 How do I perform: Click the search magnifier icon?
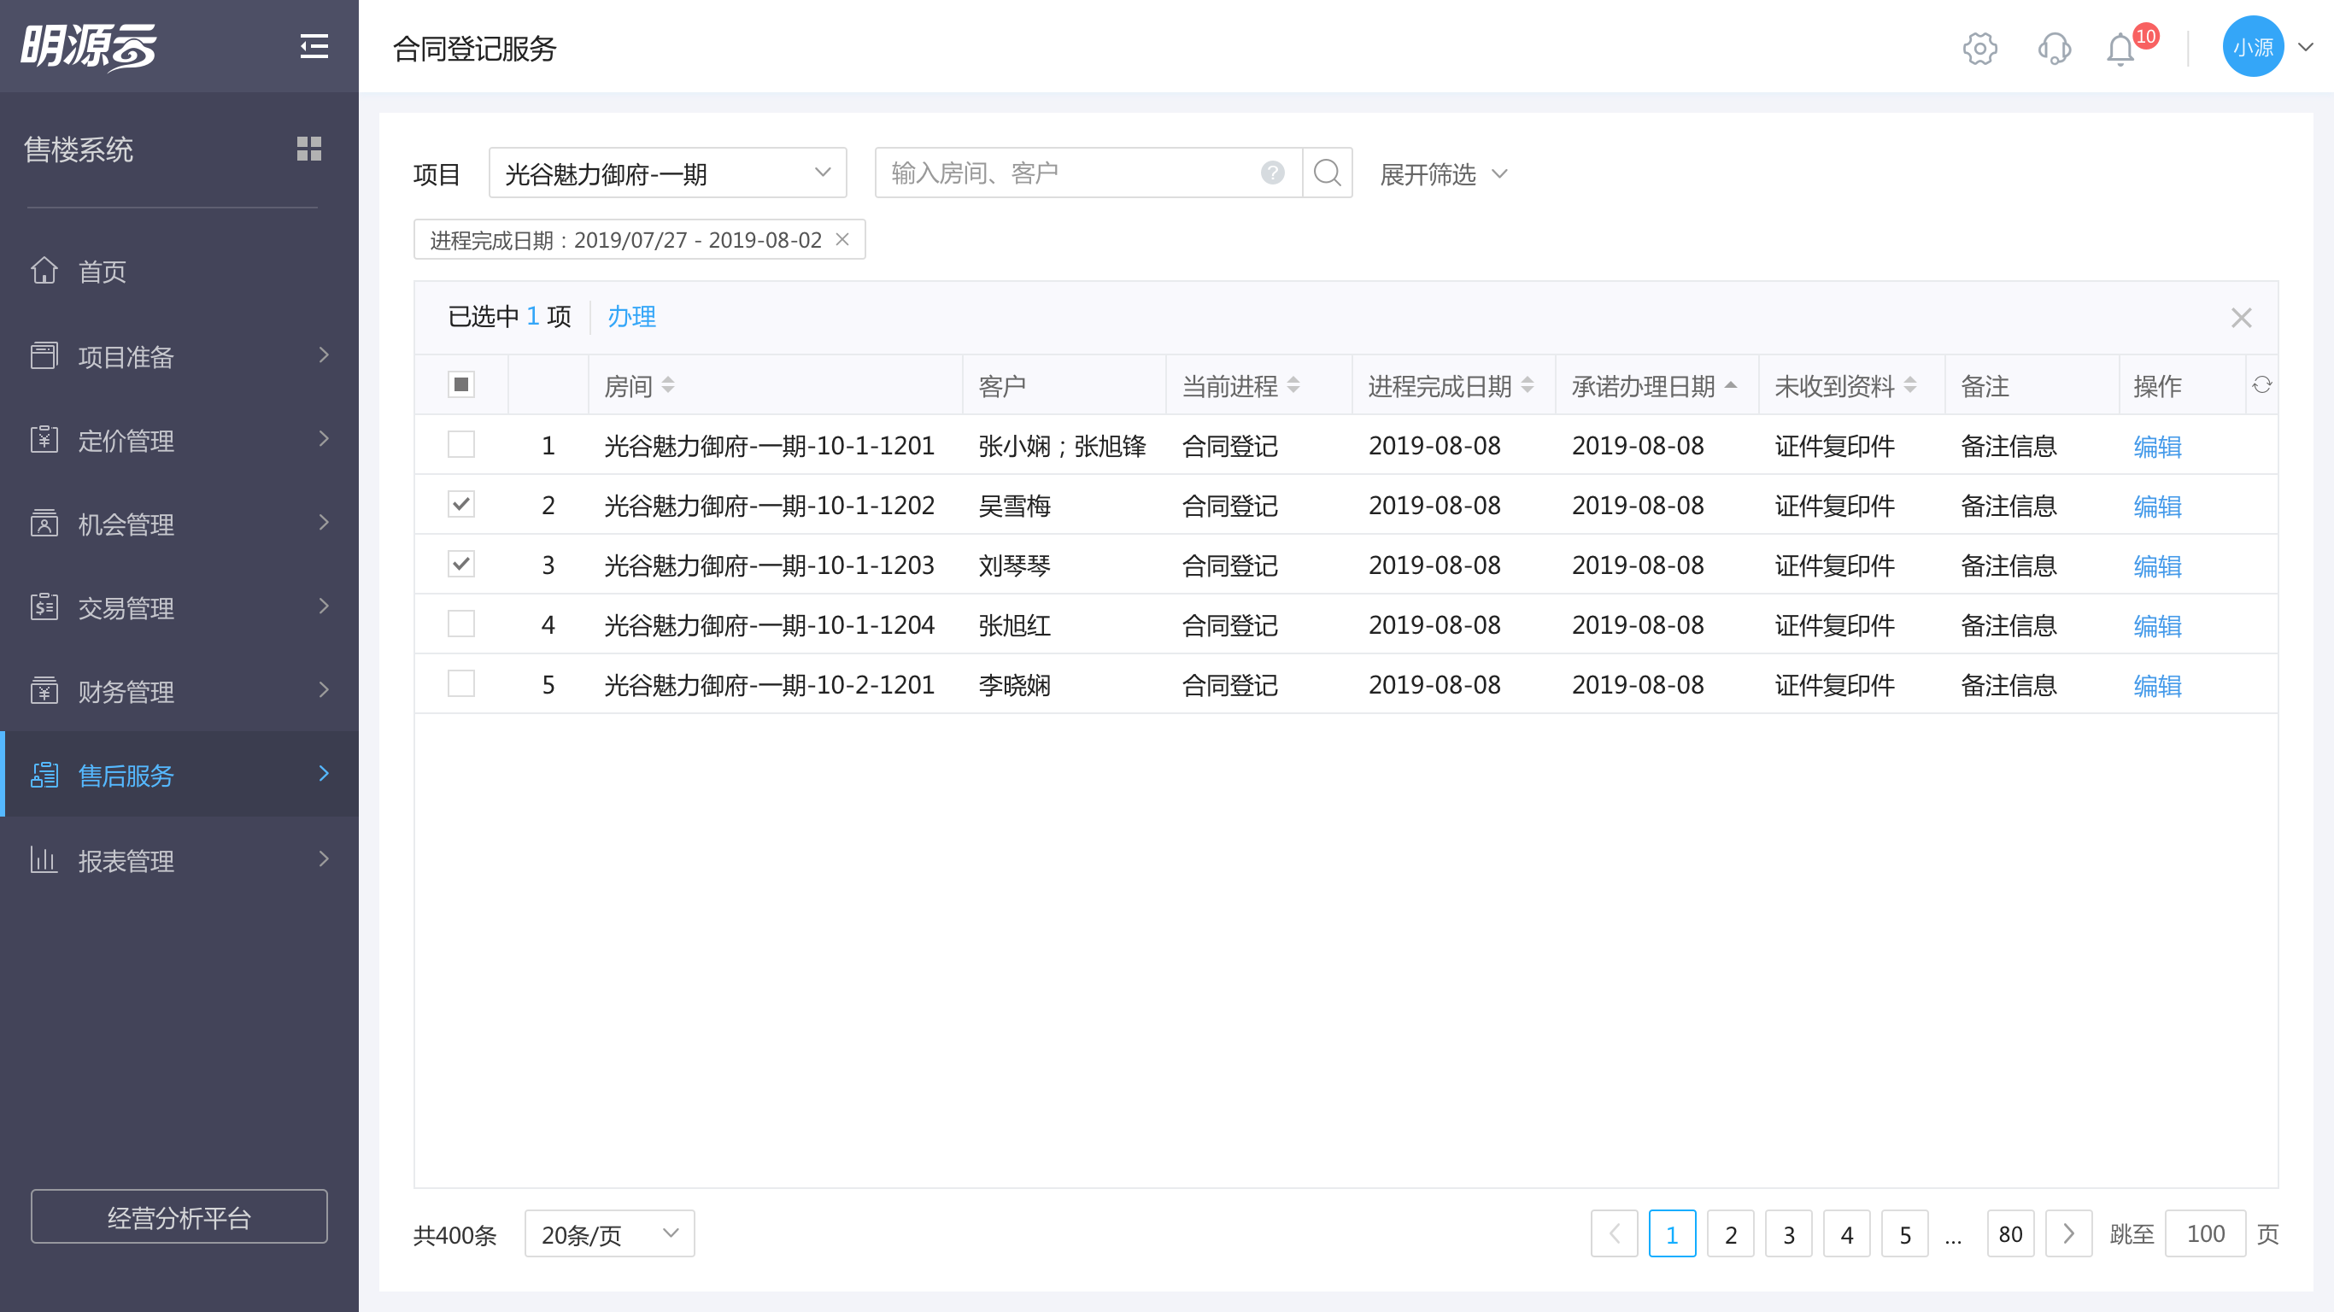[x=1327, y=173]
